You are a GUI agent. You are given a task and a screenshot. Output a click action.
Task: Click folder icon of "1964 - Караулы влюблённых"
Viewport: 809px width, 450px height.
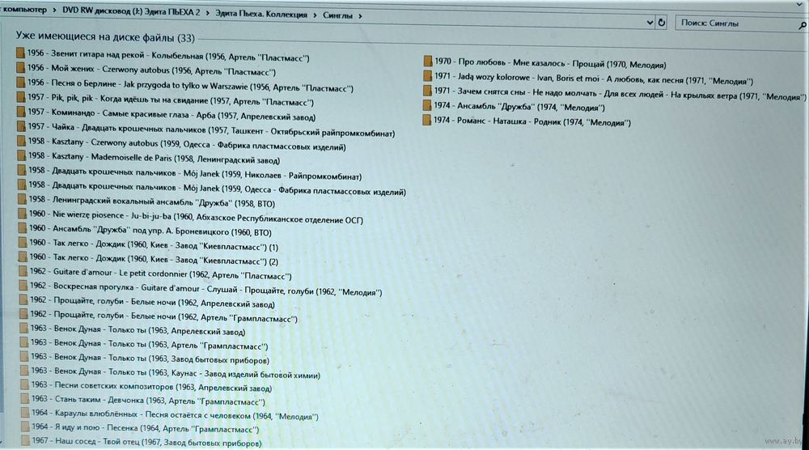click(25, 412)
